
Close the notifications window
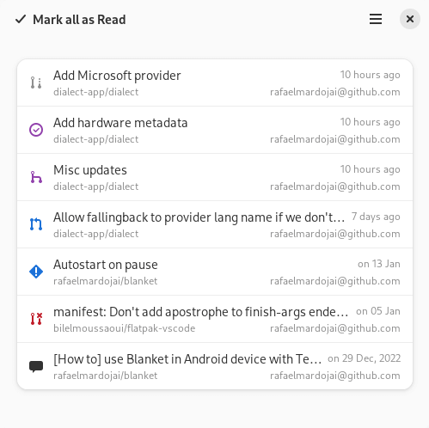410,19
